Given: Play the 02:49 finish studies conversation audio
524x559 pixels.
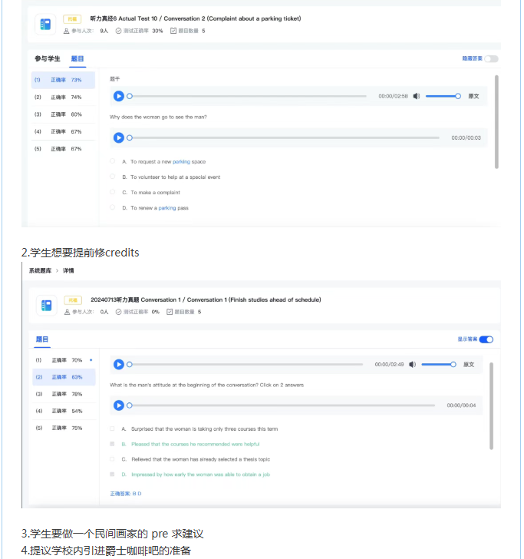Looking at the screenshot, I should pyautogui.click(x=119, y=364).
